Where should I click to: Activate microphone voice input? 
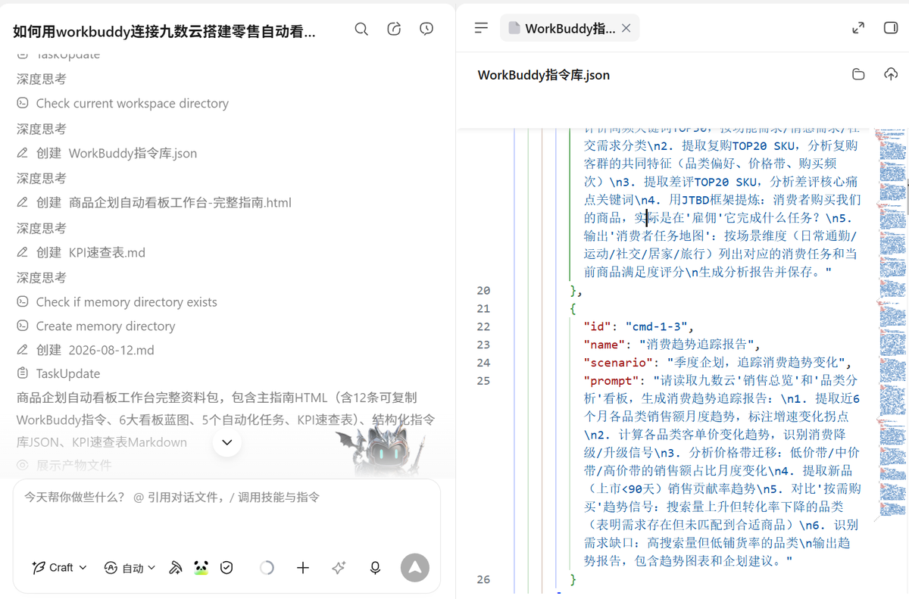(375, 567)
